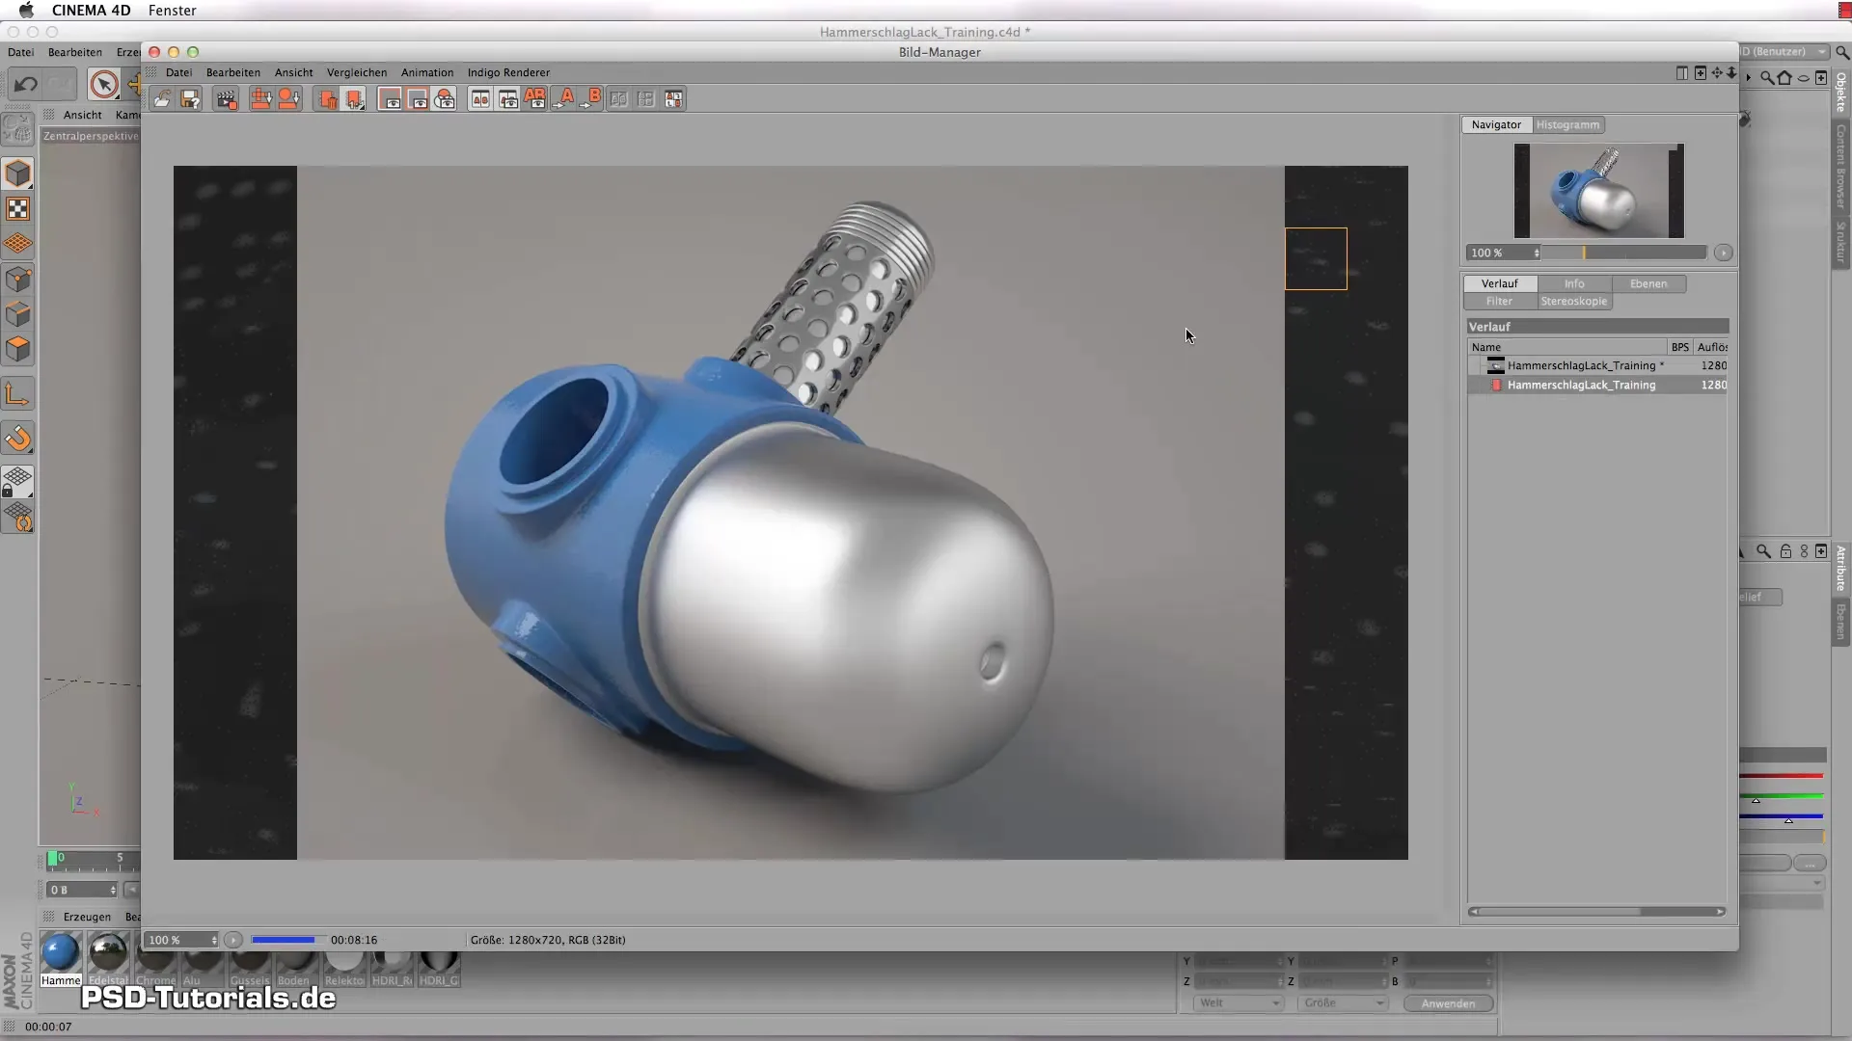This screenshot has width=1852, height=1041.
Task: Click the Remove all images icon
Action: (288, 99)
